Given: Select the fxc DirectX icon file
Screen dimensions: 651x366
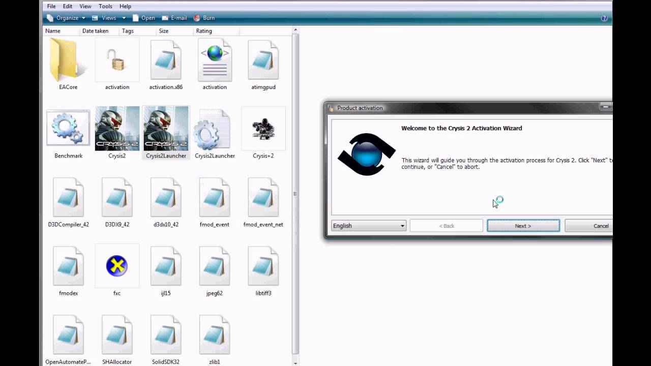Looking at the screenshot, I should pos(117,270).
